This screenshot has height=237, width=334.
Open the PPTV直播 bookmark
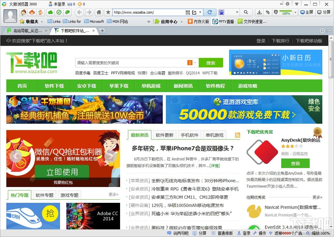[223, 21]
